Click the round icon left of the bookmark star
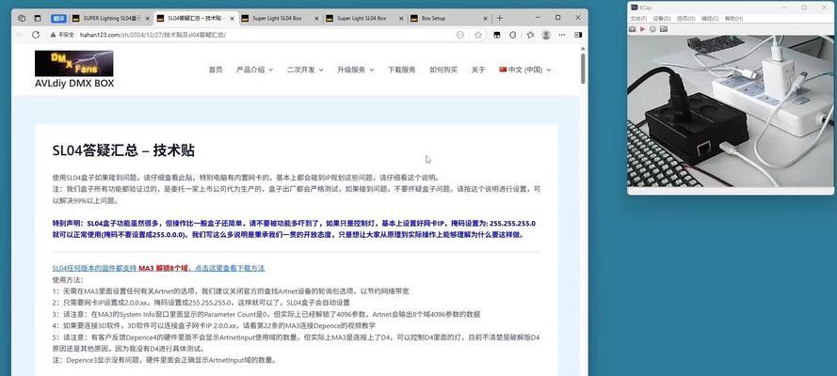Viewport: 837px width, 376px height. tap(460, 35)
